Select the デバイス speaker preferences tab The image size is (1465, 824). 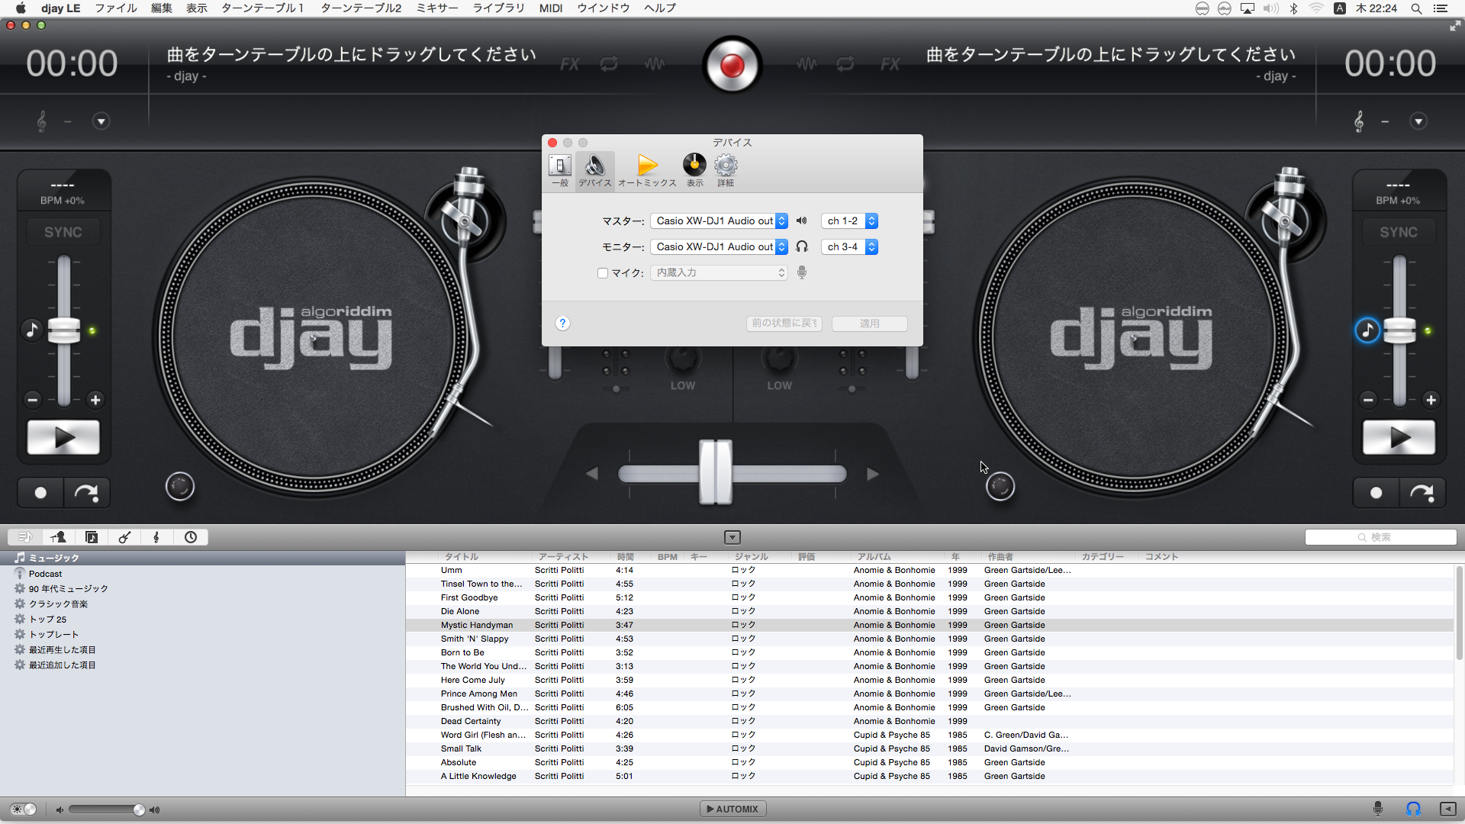(x=594, y=170)
